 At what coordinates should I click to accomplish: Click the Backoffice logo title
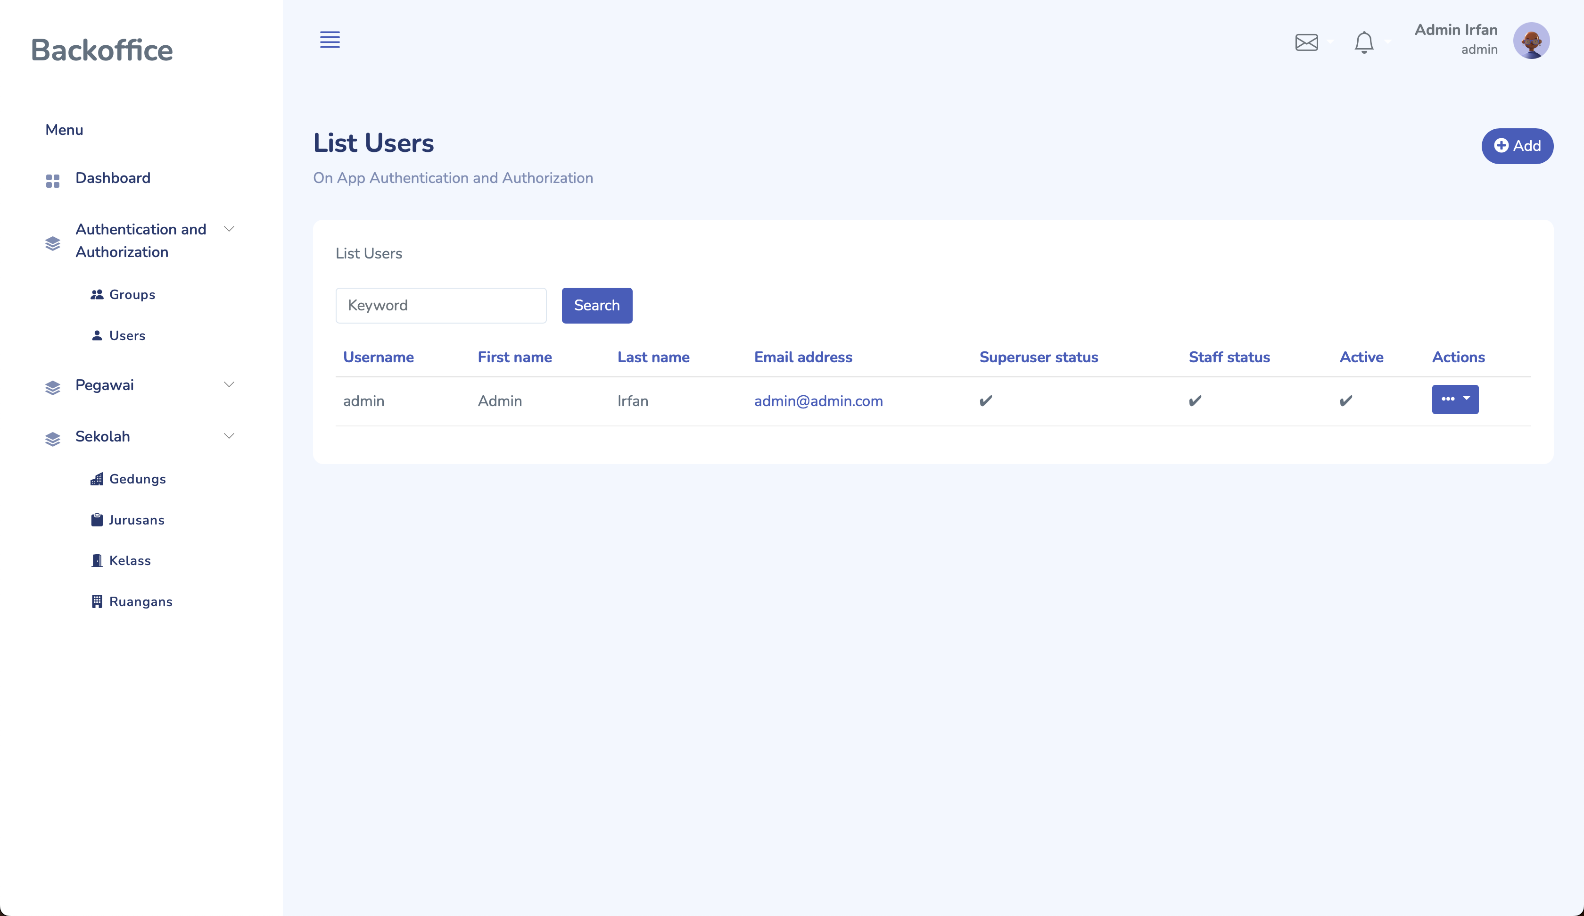point(102,50)
